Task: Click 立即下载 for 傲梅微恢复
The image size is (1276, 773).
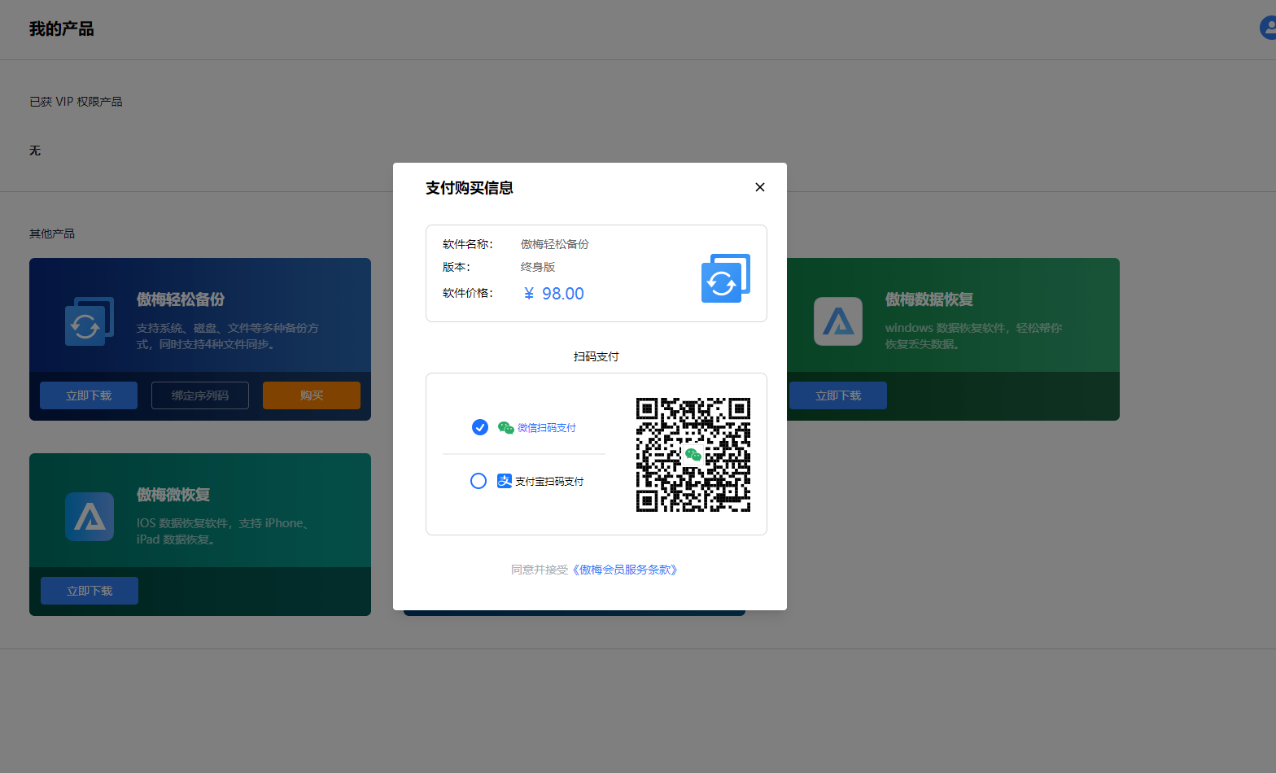Action: 90,591
